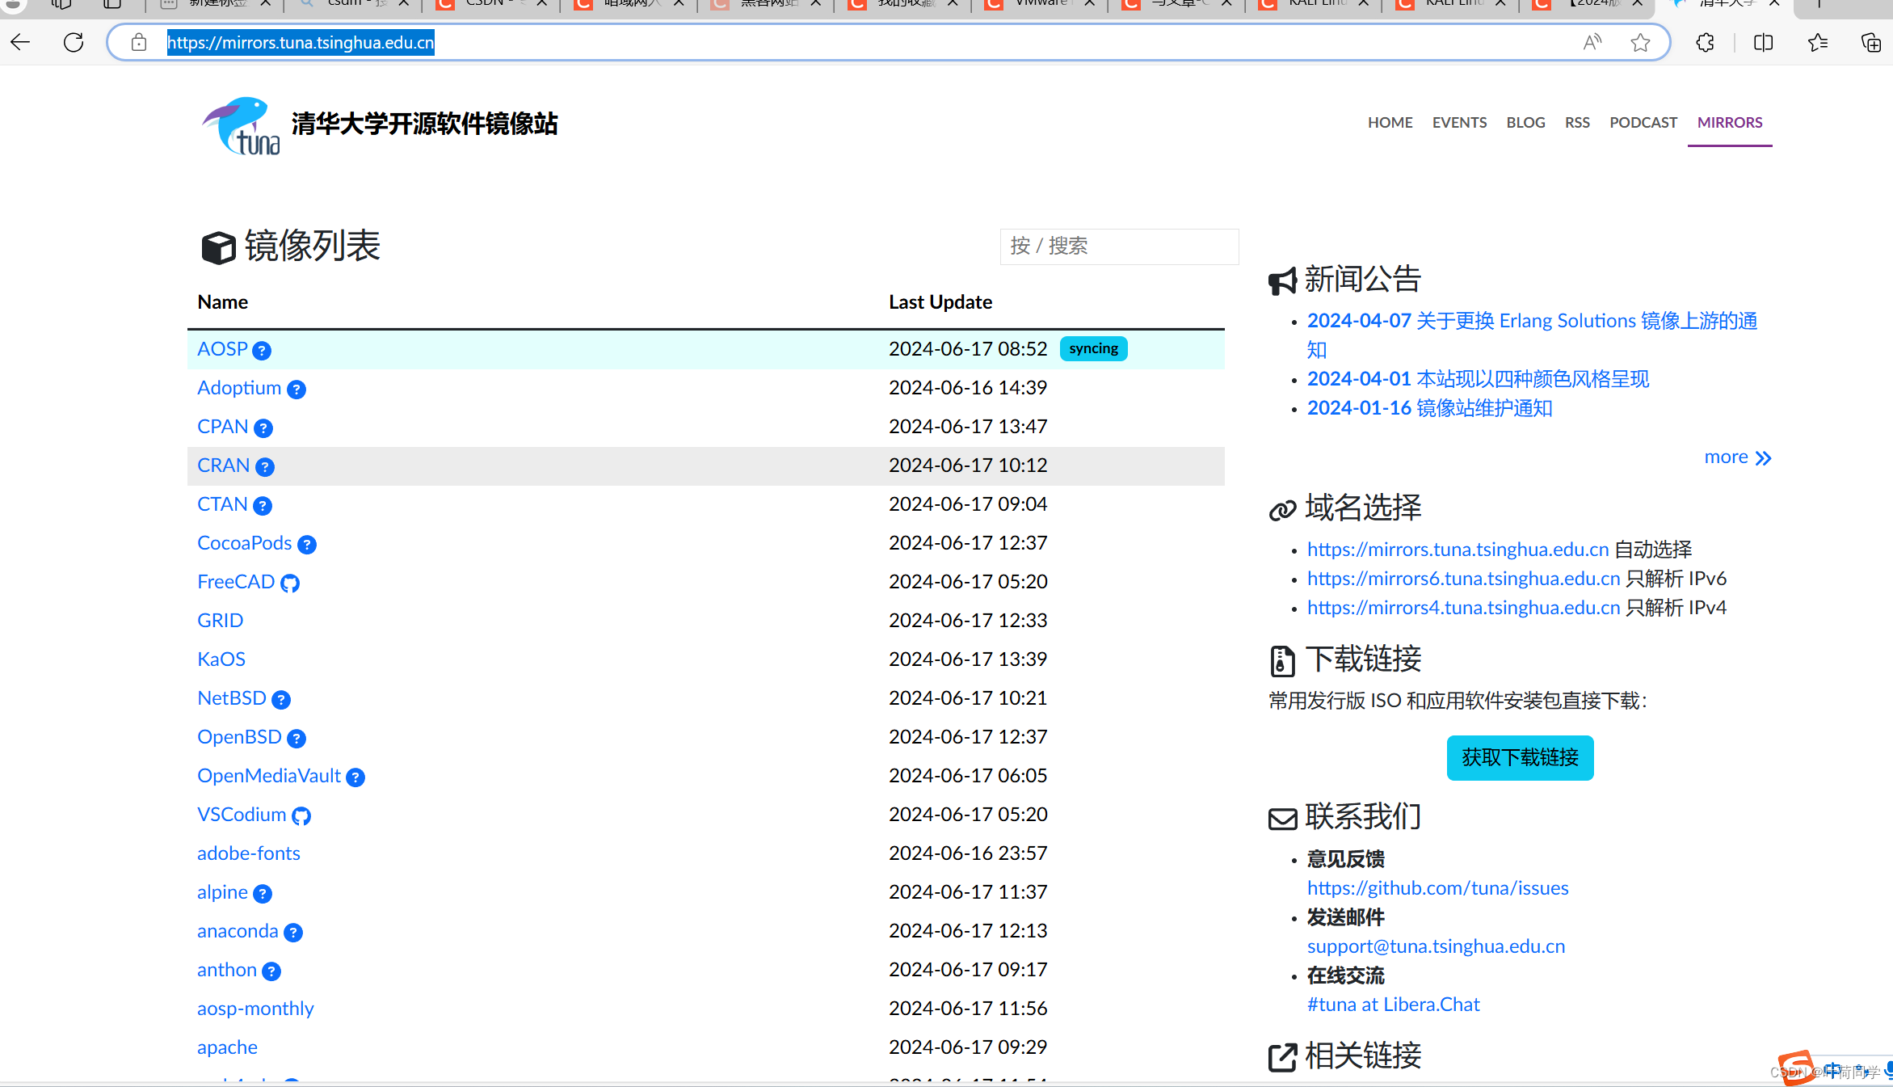
Task: Open browser collections icon
Action: point(1871,42)
